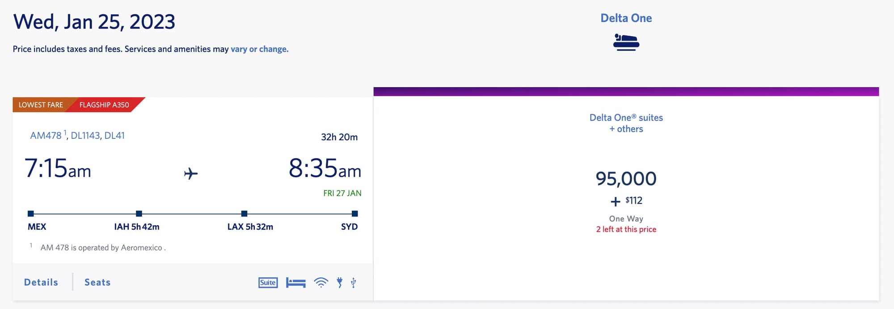This screenshot has width=894, height=309.
Task: Click the IAH connection stop marker
Action: coord(139,214)
